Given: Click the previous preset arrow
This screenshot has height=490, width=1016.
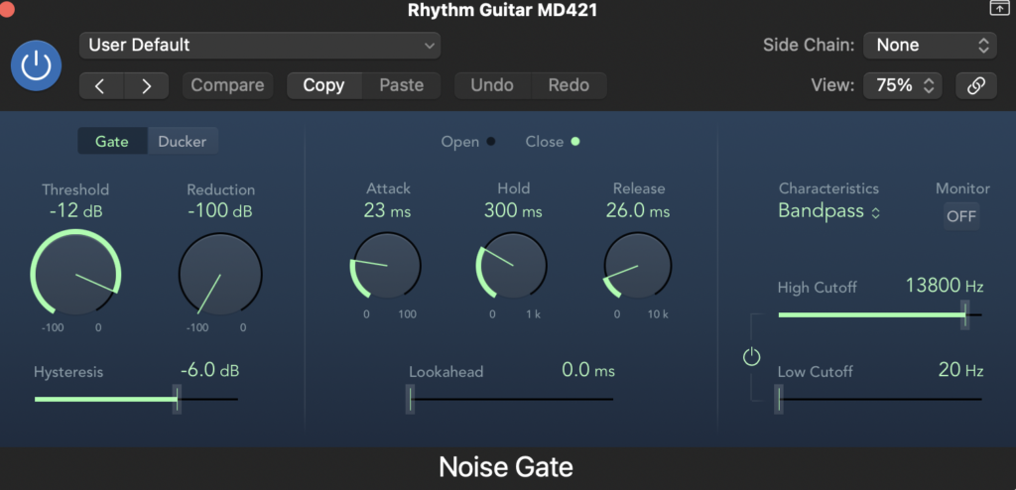Looking at the screenshot, I should pos(100,85).
